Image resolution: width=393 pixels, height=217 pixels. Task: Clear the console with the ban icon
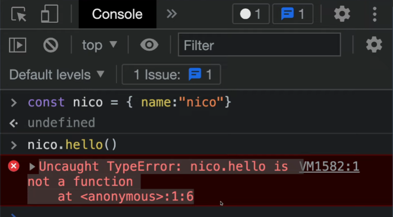click(x=51, y=45)
